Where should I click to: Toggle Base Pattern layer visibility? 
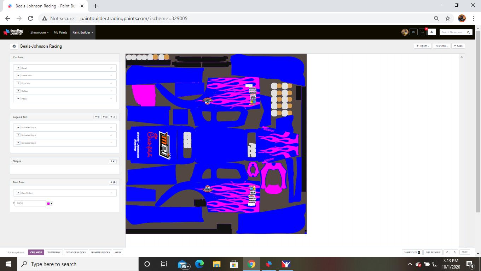(x=18, y=193)
